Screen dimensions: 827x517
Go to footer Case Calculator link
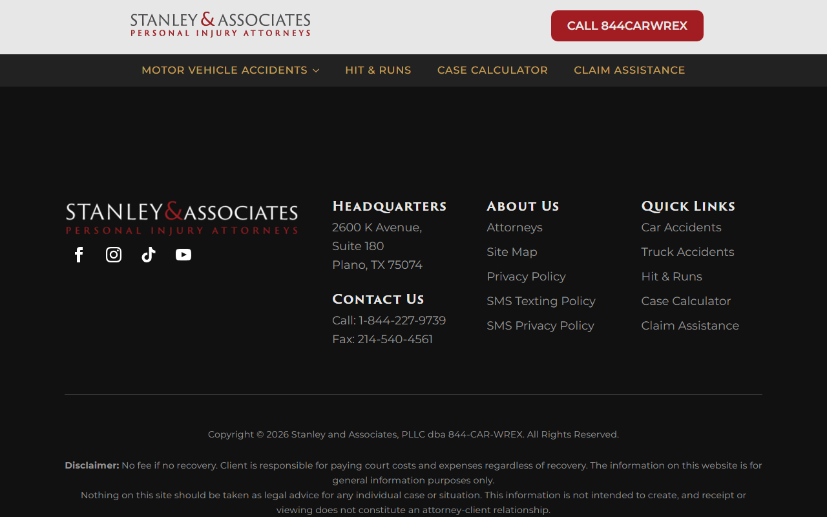coord(686,301)
